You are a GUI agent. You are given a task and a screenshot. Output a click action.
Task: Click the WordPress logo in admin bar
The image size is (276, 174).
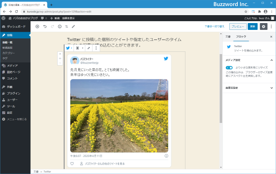(x=3, y=18)
